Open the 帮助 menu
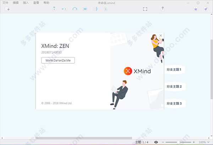Screen dimensions: 213x145 [x=47, y=3]
